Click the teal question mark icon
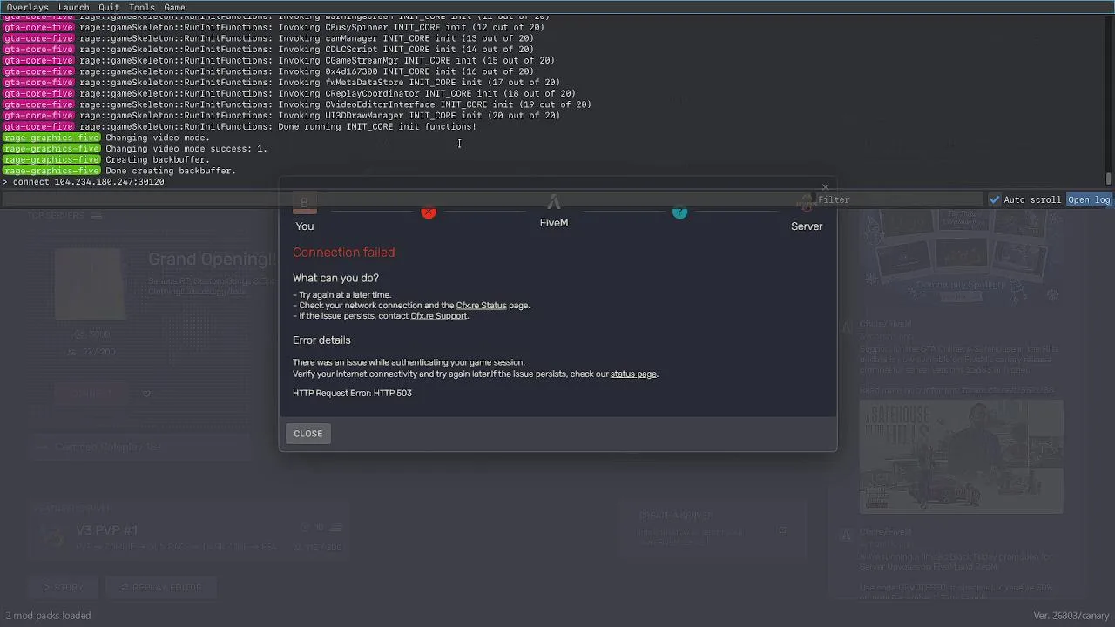The height and width of the screenshot is (627, 1115). click(x=679, y=212)
